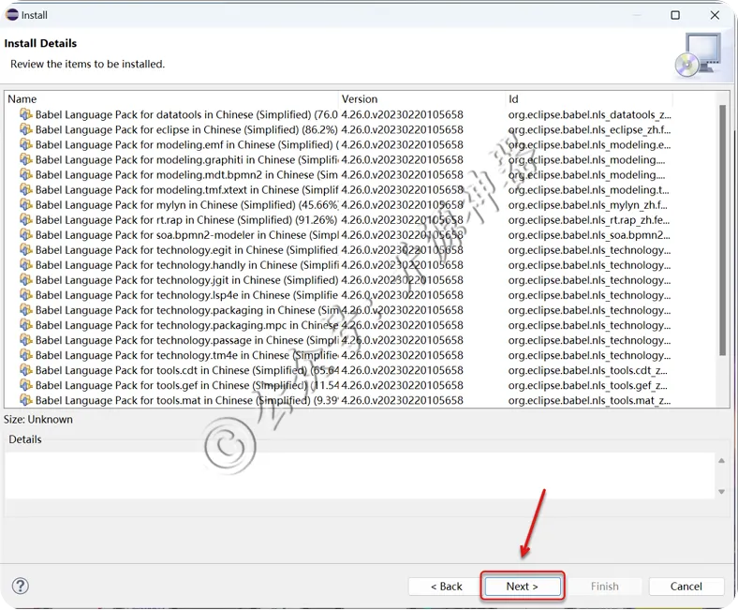Click the datatools language pack icon
Image resolution: width=738 pixels, height=610 pixels.
coord(26,114)
